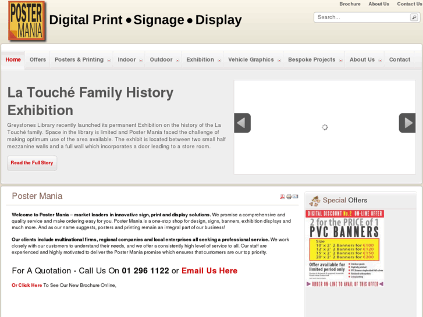Click the email article icon
The width and height of the screenshot is (423, 317).
click(x=296, y=197)
